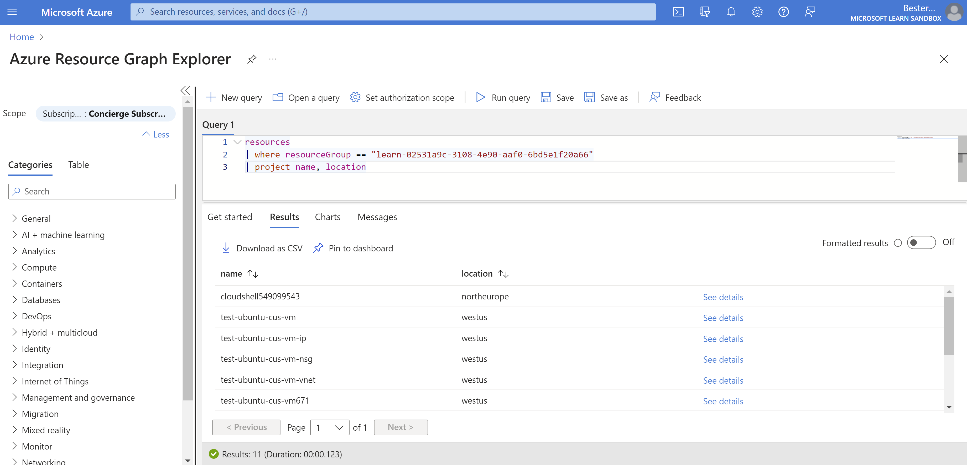See details for cloudshell549099543
Screen dimensions: 967x465
coord(722,297)
